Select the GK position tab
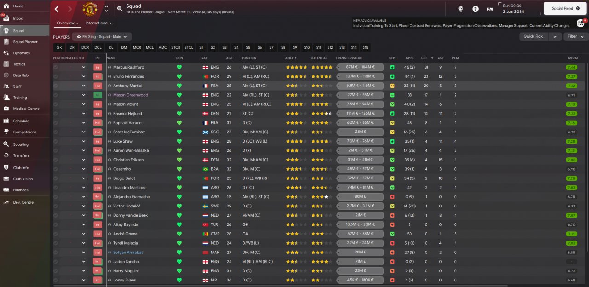Image resolution: width=589 pixels, height=287 pixels. click(59, 47)
